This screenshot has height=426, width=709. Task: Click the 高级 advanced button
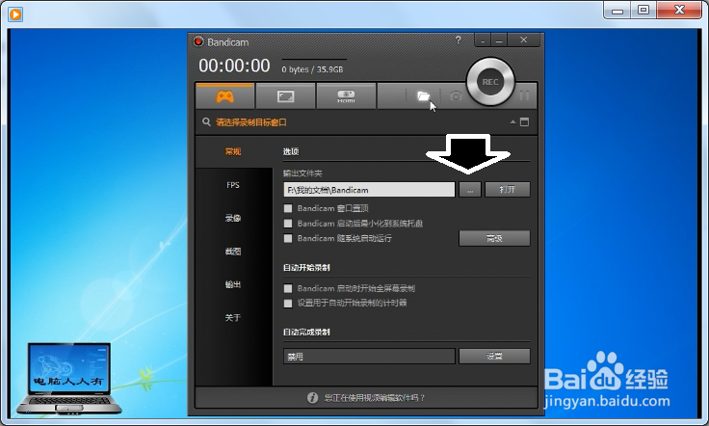pos(494,238)
